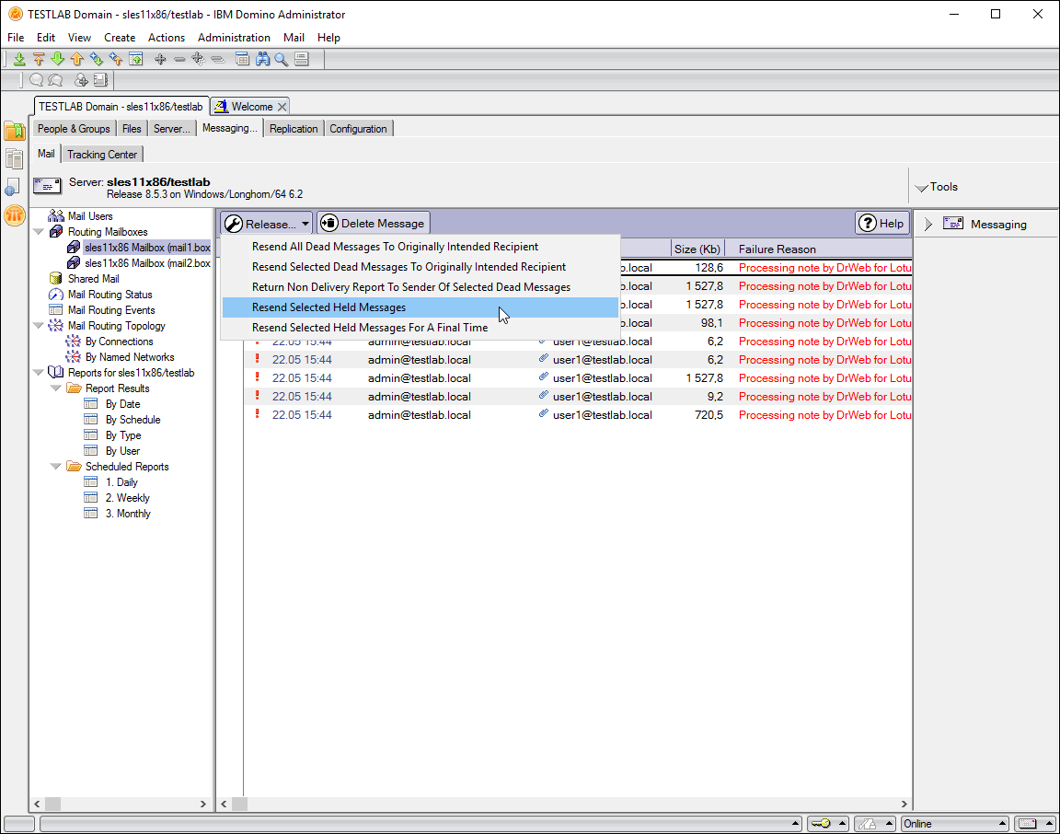The height and width of the screenshot is (834, 1060).
Task: Click the collapse-all double minus toolbar icon
Action: tap(218, 60)
